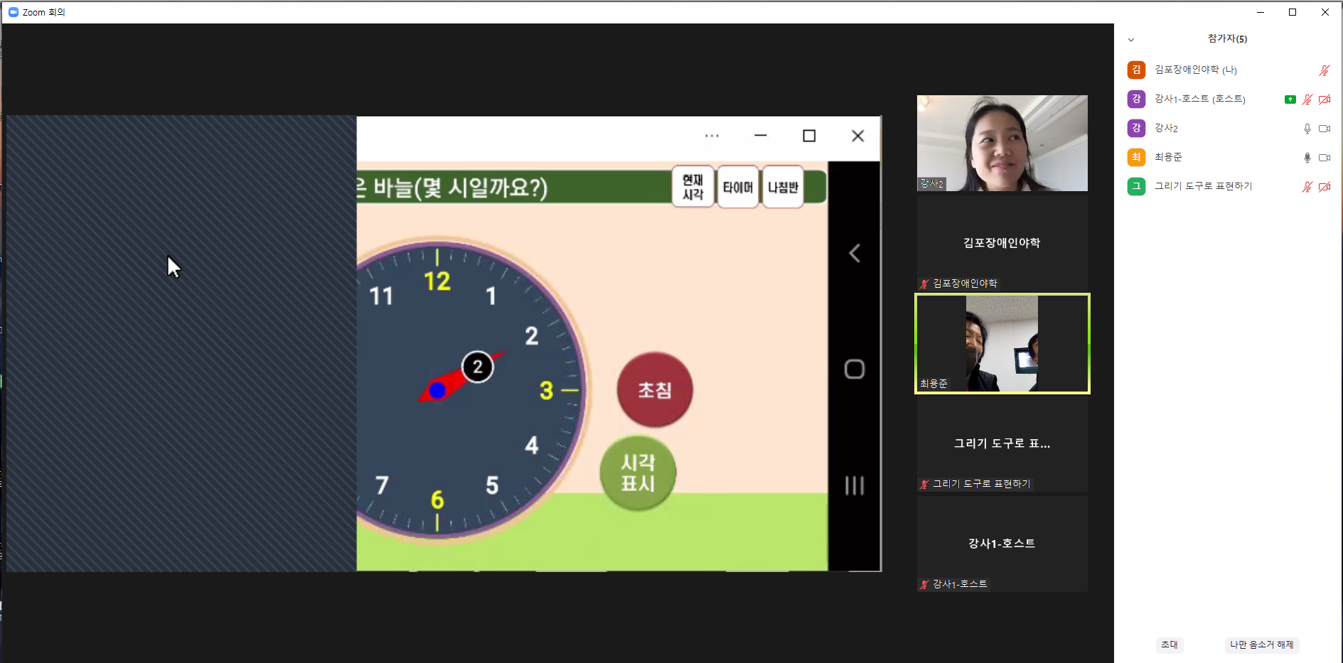Click the green screen-share icon for 강사1-호스트
The height and width of the screenshot is (663, 1343).
[1290, 99]
